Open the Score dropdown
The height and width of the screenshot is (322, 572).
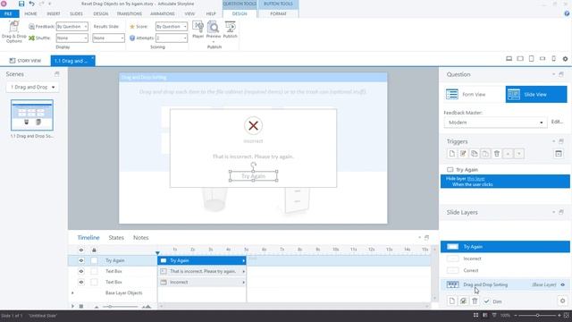pyautogui.click(x=172, y=27)
